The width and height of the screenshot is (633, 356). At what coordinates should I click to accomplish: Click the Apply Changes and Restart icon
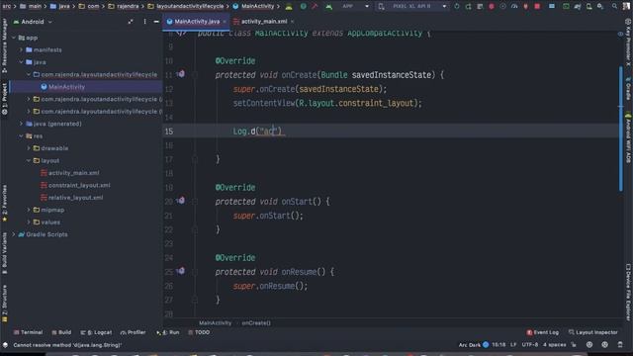click(468, 6)
